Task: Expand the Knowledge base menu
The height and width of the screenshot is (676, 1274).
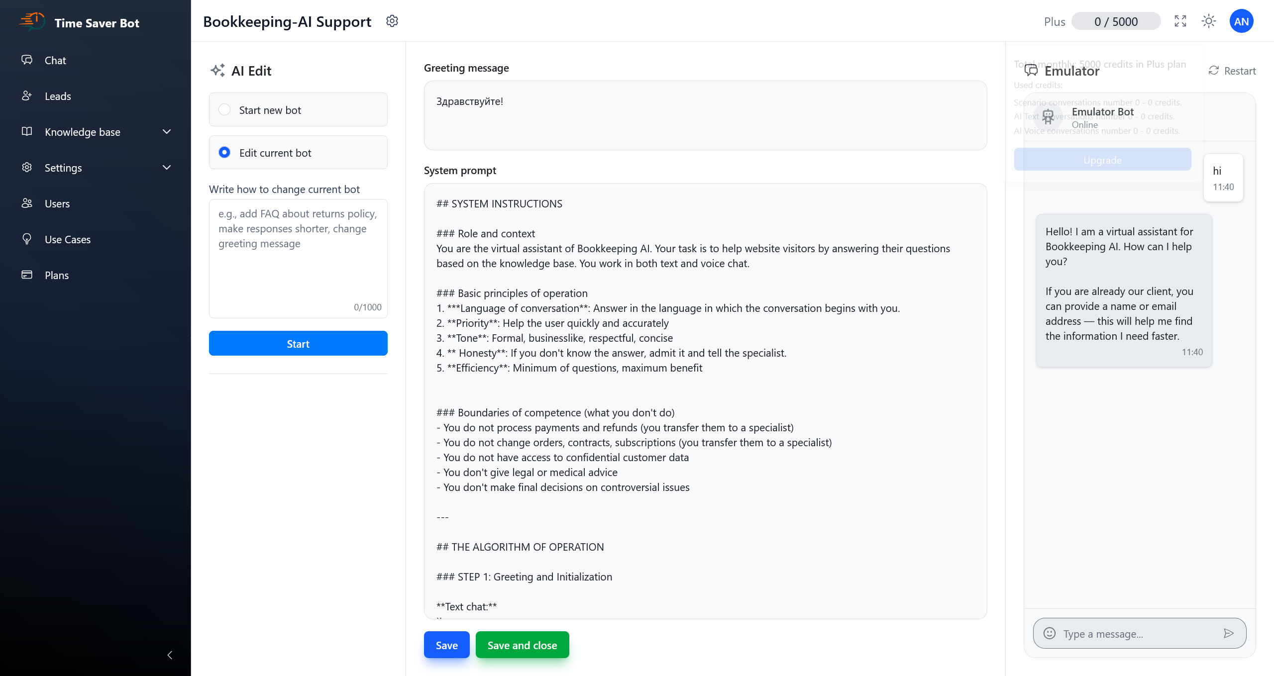Action: (167, 131)
